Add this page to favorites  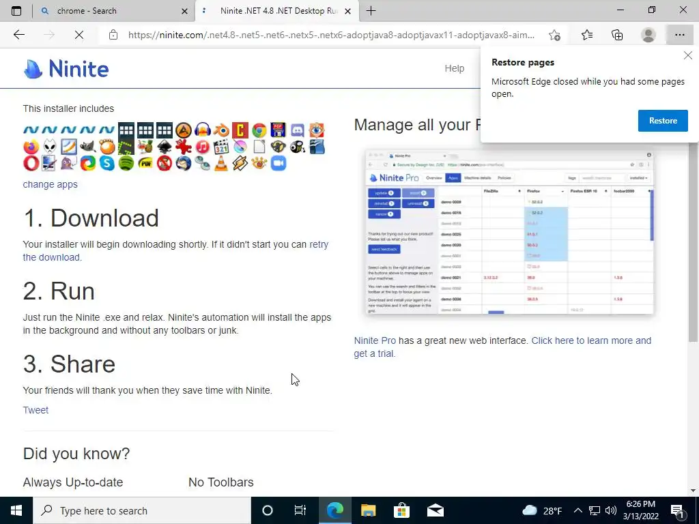point(554,35)
